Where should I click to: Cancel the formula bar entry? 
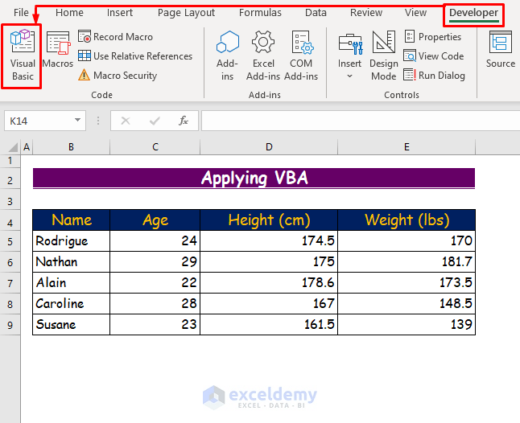coord(126,121)
